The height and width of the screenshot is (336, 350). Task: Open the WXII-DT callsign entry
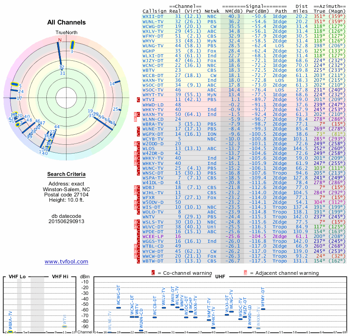(153, 16)
